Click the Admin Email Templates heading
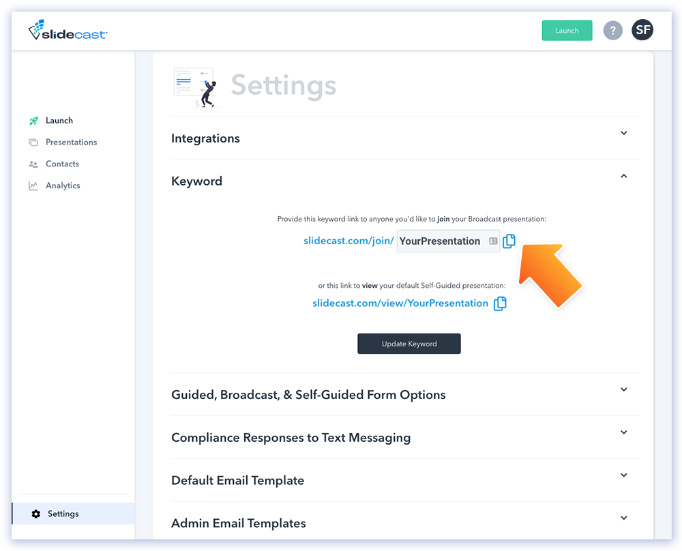The image size is (682, 551). [x=238, y=523]
